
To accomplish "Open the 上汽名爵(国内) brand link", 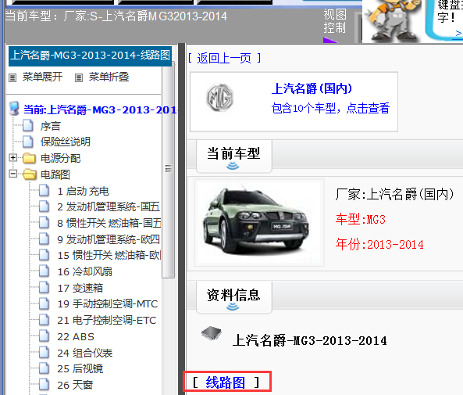I will 312,88.
